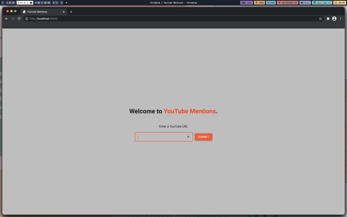Click the 'Enter a YouTube URL' label
The image size is (347, 217).
click(174, 126)
